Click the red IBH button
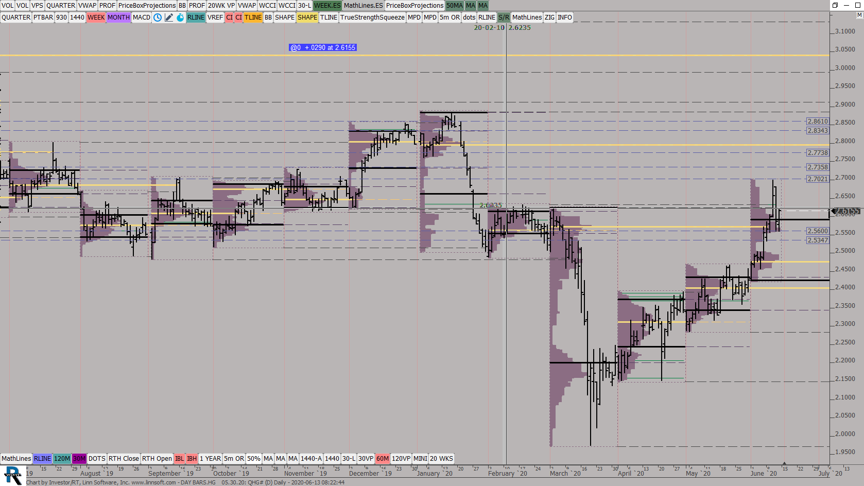Image resolution: width=864 pixels, height=486 pixels. point(192,459)
